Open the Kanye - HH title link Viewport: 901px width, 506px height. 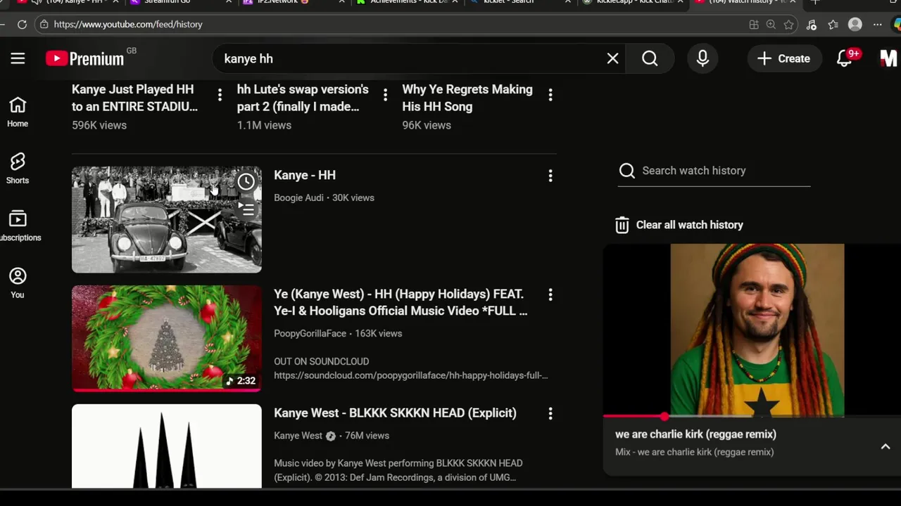coord(305,175)
